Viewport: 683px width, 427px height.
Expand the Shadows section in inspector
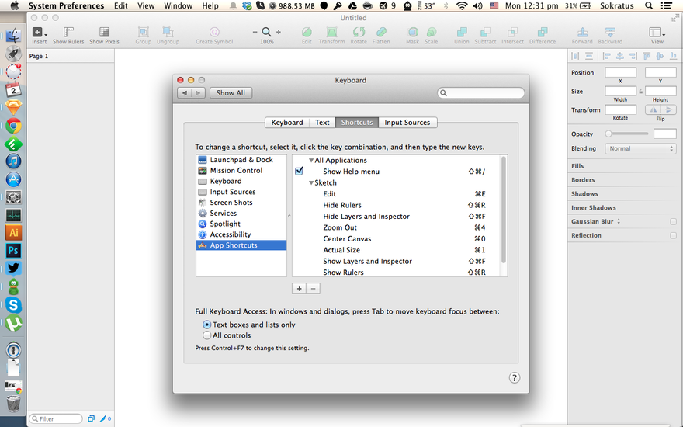click(584, 194)
